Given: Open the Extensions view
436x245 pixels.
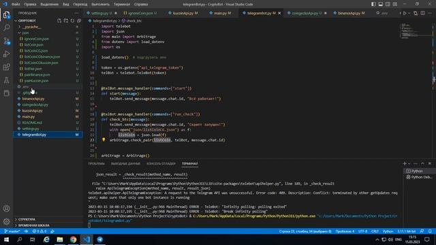Looking at the screenshot, I should coord(6,67).
